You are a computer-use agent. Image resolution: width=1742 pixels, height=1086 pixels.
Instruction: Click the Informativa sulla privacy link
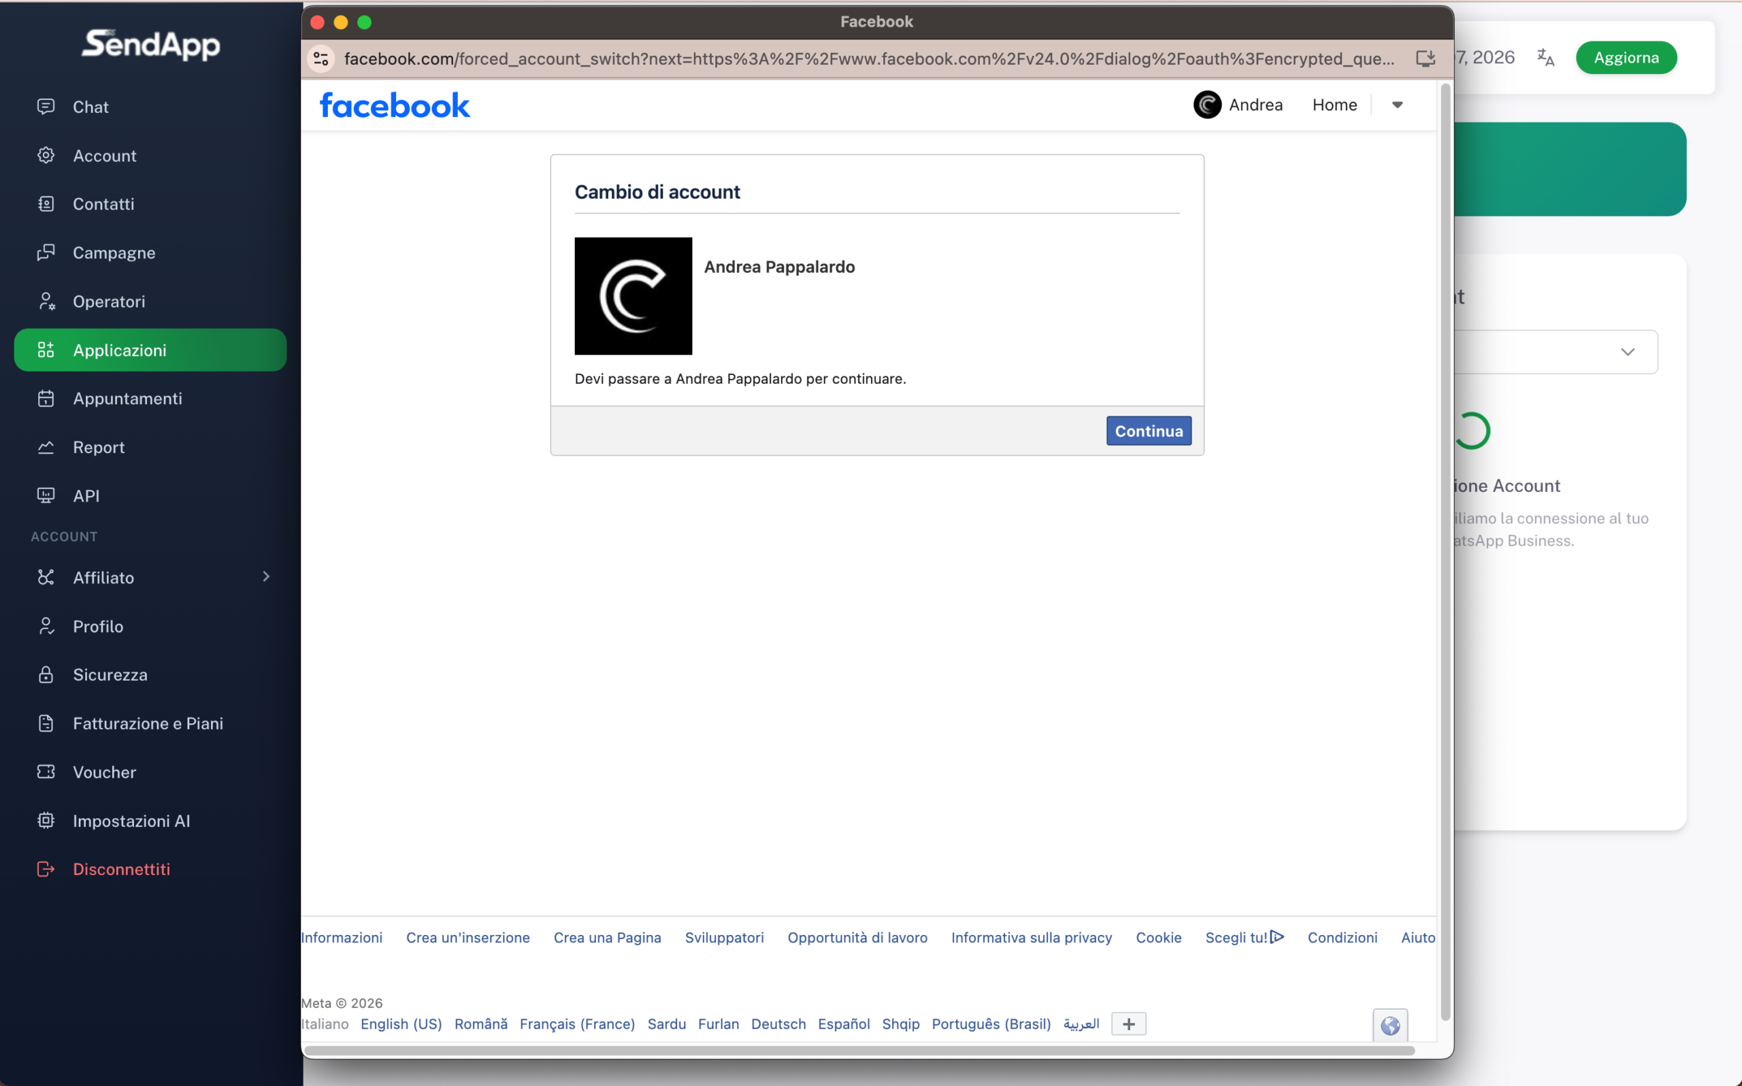point(1031,938)
